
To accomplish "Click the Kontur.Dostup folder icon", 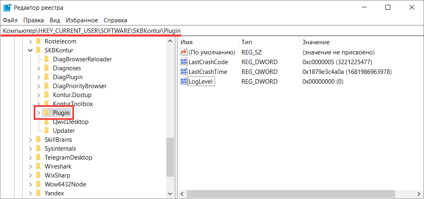I will click(x=46, y=95).
